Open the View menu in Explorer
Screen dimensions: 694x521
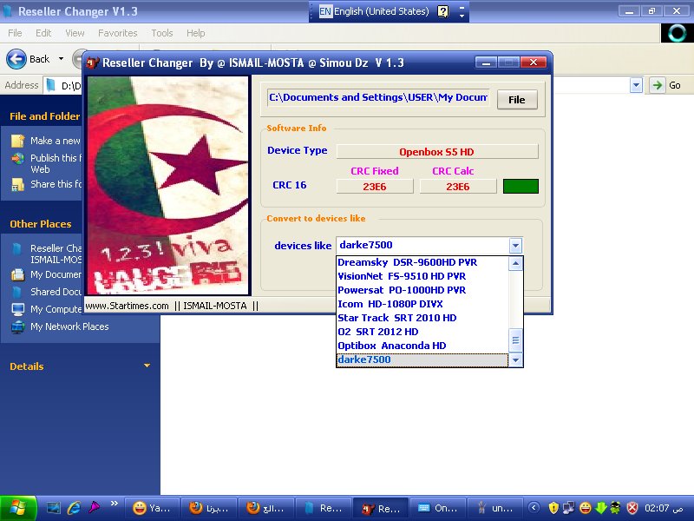pos(75,33)
